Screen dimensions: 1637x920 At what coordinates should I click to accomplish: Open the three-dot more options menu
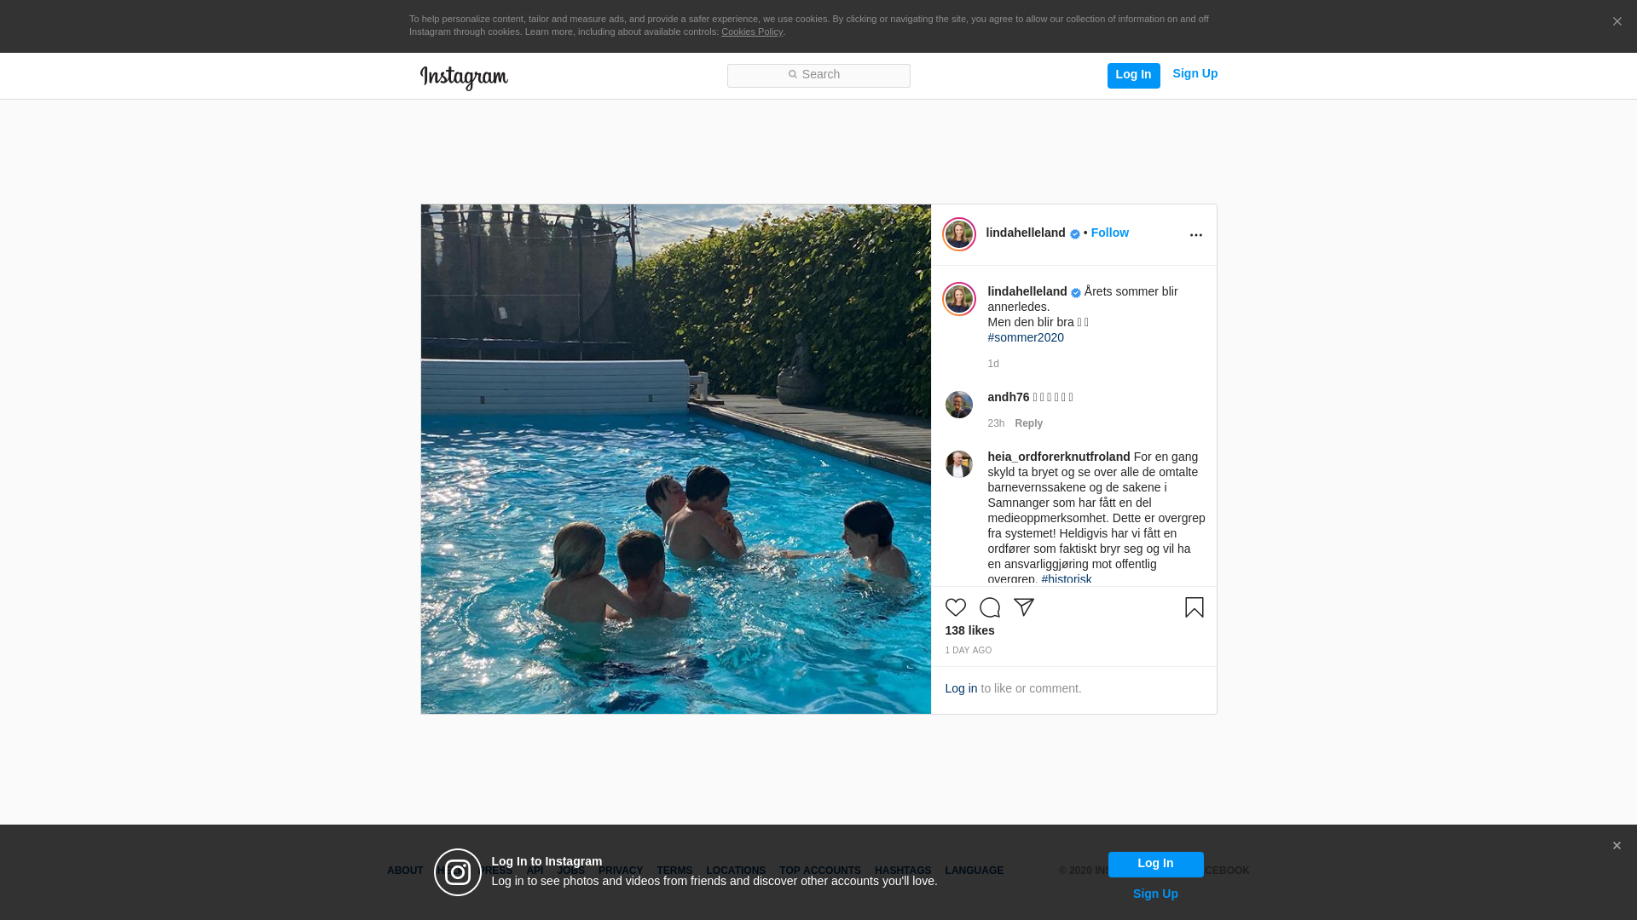(1195, 235)
